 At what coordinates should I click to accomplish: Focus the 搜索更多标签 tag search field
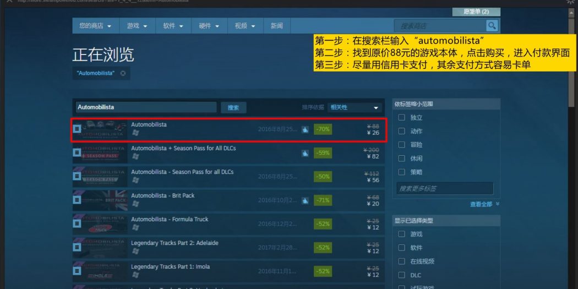point(445,188)
